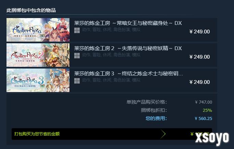Image resolution: width=234 pixels, height=149 pixels.
Task: Click the 此捆绑包中包含的物品 section heading
Action: (x=31, y=10)
